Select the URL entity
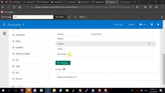The image size is (165, 93). coord(17,73)
